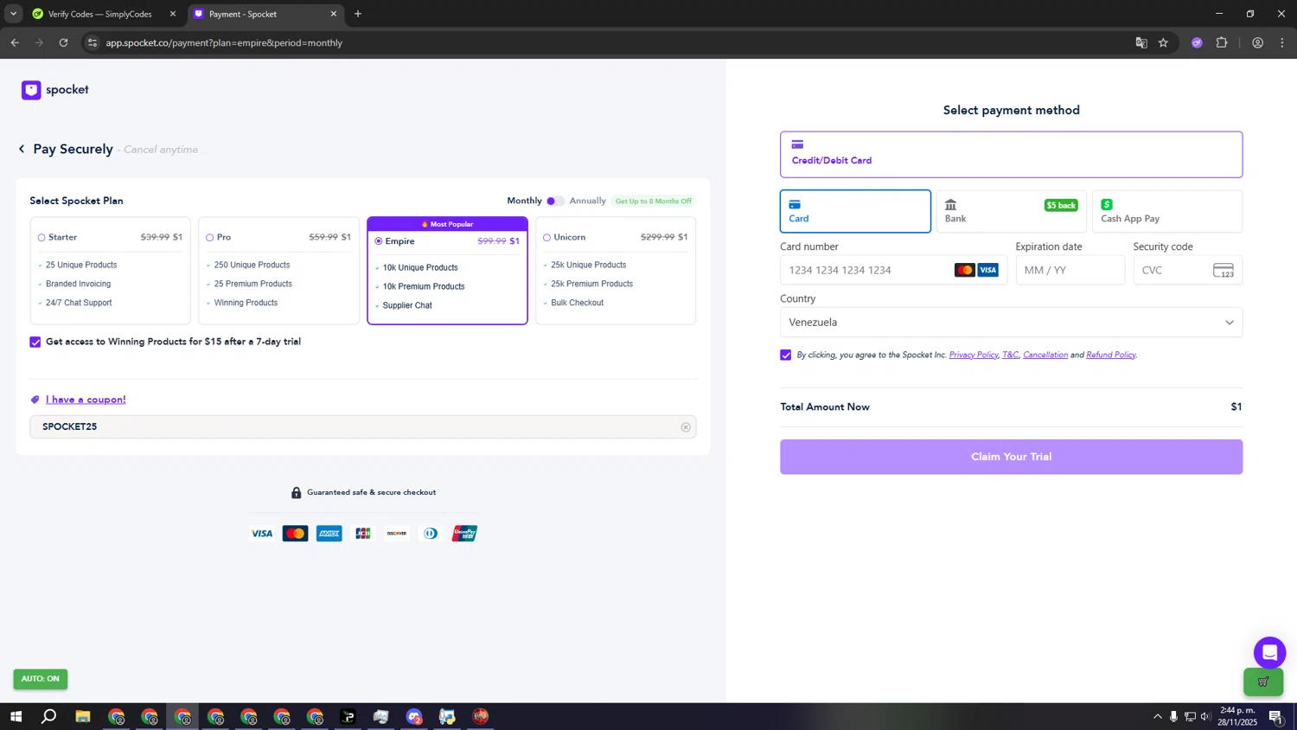Bookmark this page with the star icon

1164,42
